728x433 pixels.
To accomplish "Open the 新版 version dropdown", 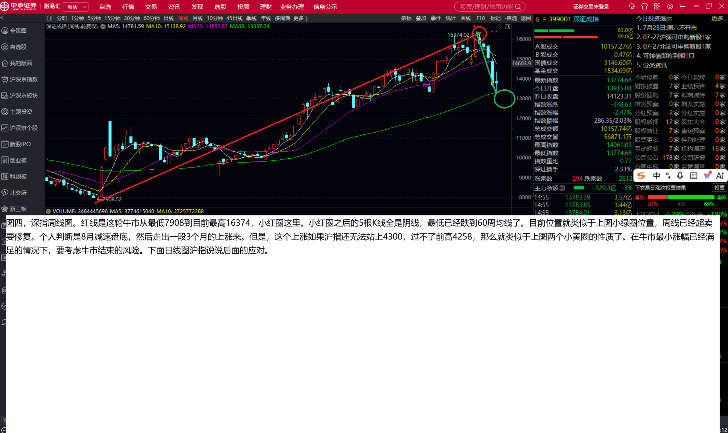I will pyautogui.click(x=76, y=7).
